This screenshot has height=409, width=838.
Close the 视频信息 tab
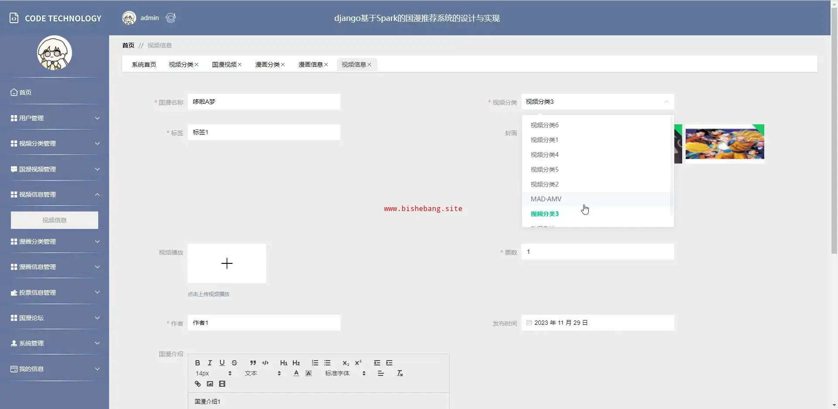click(369, 65)
